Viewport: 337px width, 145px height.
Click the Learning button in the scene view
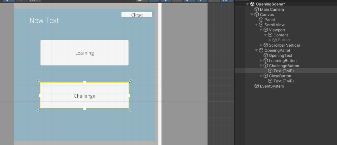click(x=84, y=53)
